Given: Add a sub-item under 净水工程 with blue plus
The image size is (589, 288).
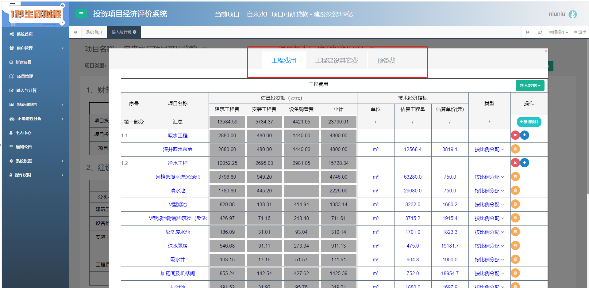Looking at the screenshot, I should [x=524, y=163].
